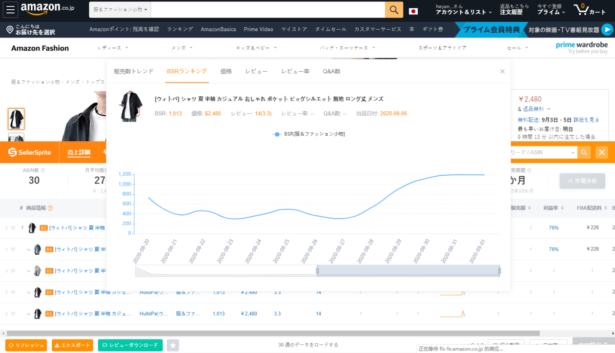
Task: Click the help icon beside ASIN数
Action: (x=43, y=171)
